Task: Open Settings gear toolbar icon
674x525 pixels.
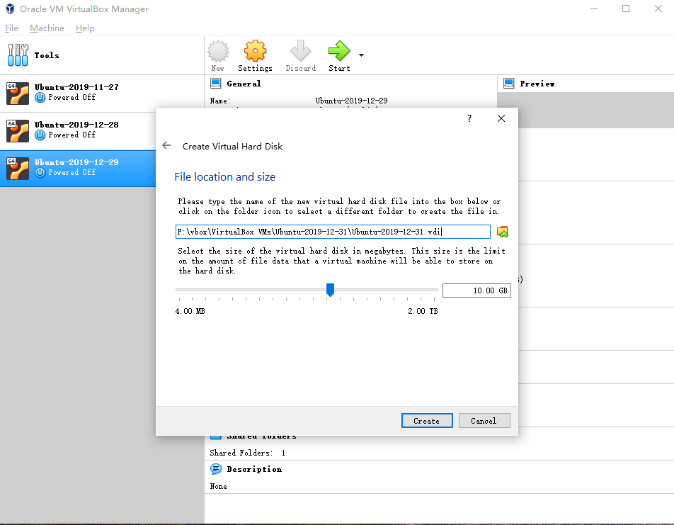Action: pos(256,51)
